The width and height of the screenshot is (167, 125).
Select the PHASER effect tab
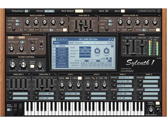coord(62,52)
